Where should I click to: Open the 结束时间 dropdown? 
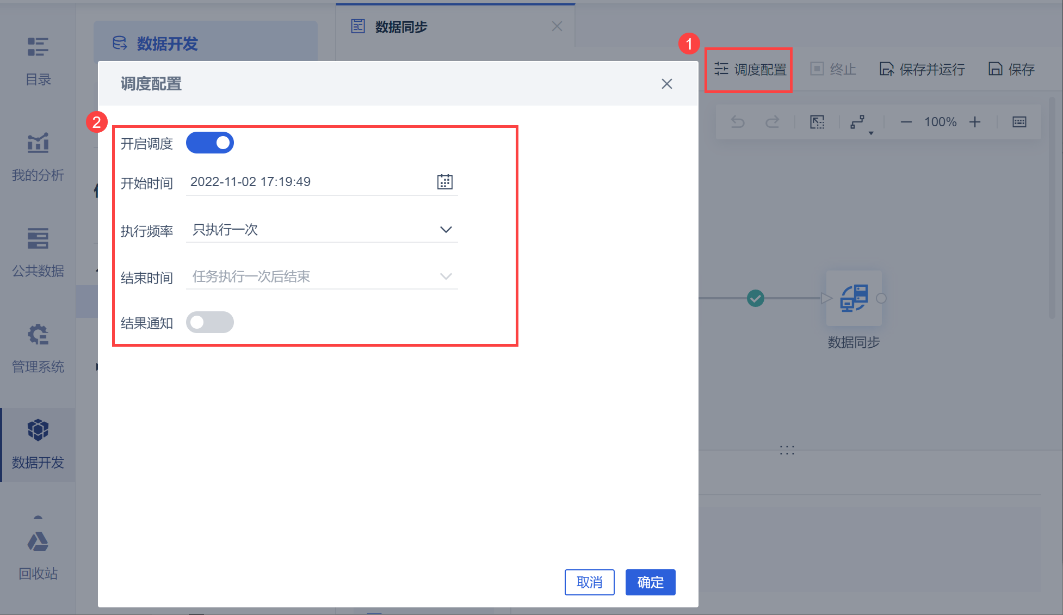click(322, 276)
